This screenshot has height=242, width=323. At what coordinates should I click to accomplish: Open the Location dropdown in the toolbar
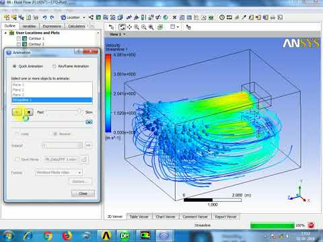pyautogui.click(x=84, y=17)
